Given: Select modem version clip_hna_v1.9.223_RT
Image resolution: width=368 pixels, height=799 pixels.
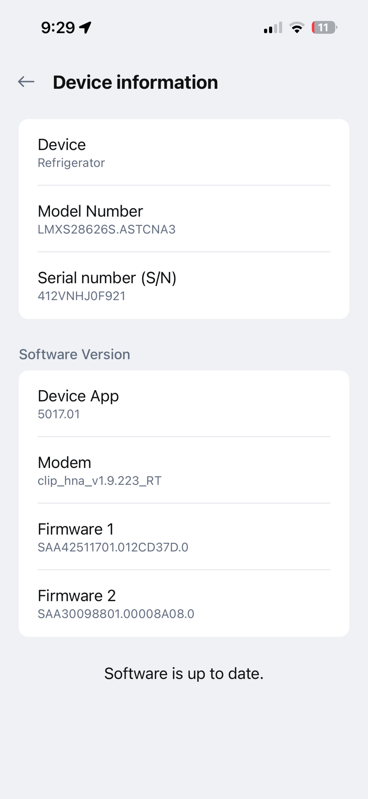Looking at the screenshot, I should (x=99, y=481).
